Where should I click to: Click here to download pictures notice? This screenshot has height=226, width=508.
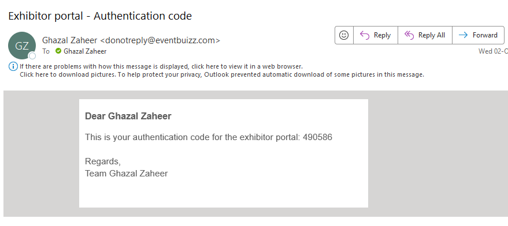coord(222,74)
